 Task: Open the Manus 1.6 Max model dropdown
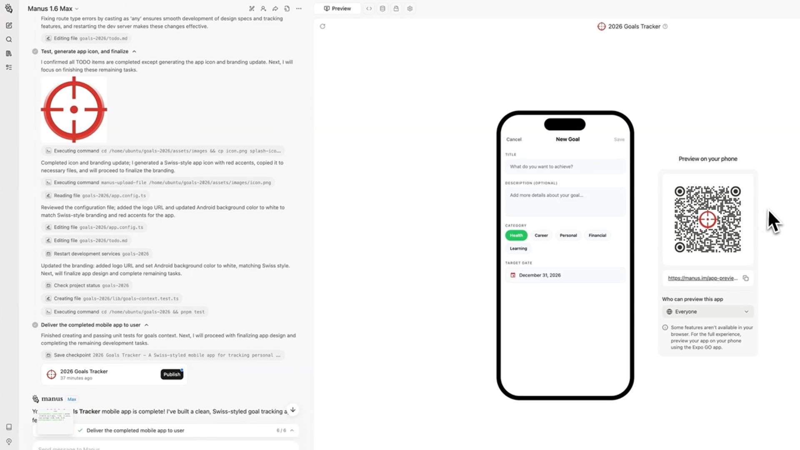(53, 8)
